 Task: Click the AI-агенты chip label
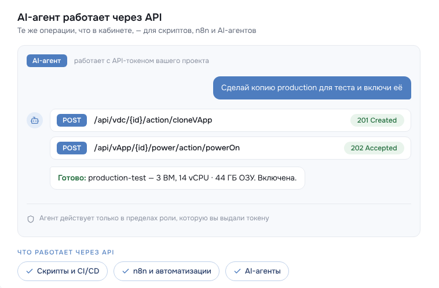coord(262,271)
